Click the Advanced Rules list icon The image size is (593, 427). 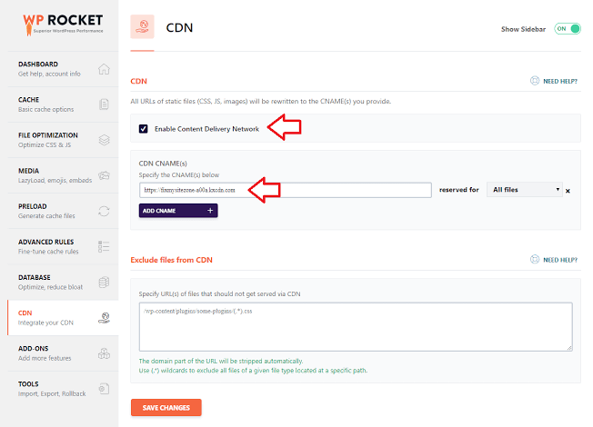104,246
